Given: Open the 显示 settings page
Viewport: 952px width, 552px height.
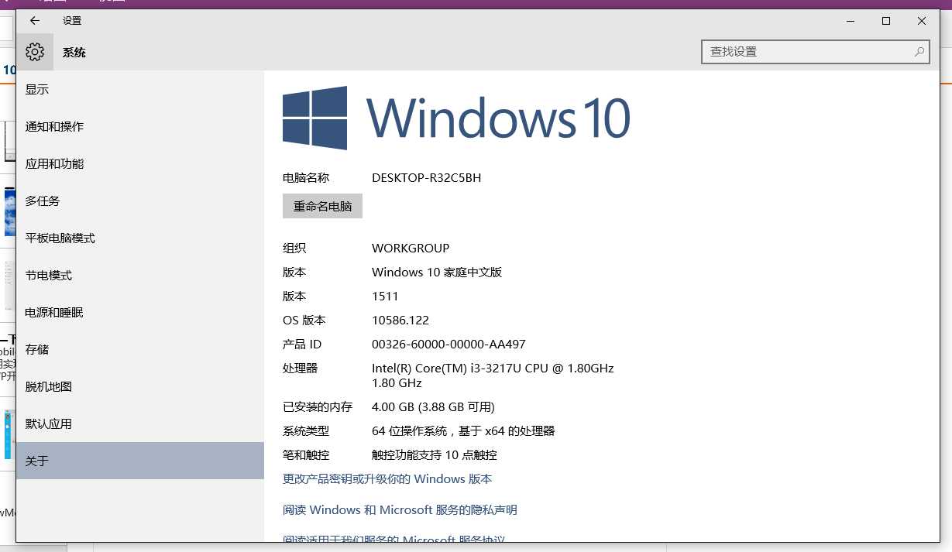Looking at the screenshot, I should (x=140, y=90).
